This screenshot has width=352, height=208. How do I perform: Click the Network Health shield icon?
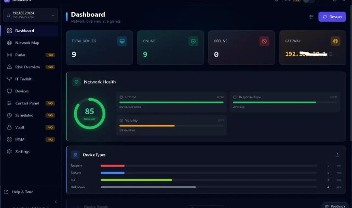click(x=76, y=82)
